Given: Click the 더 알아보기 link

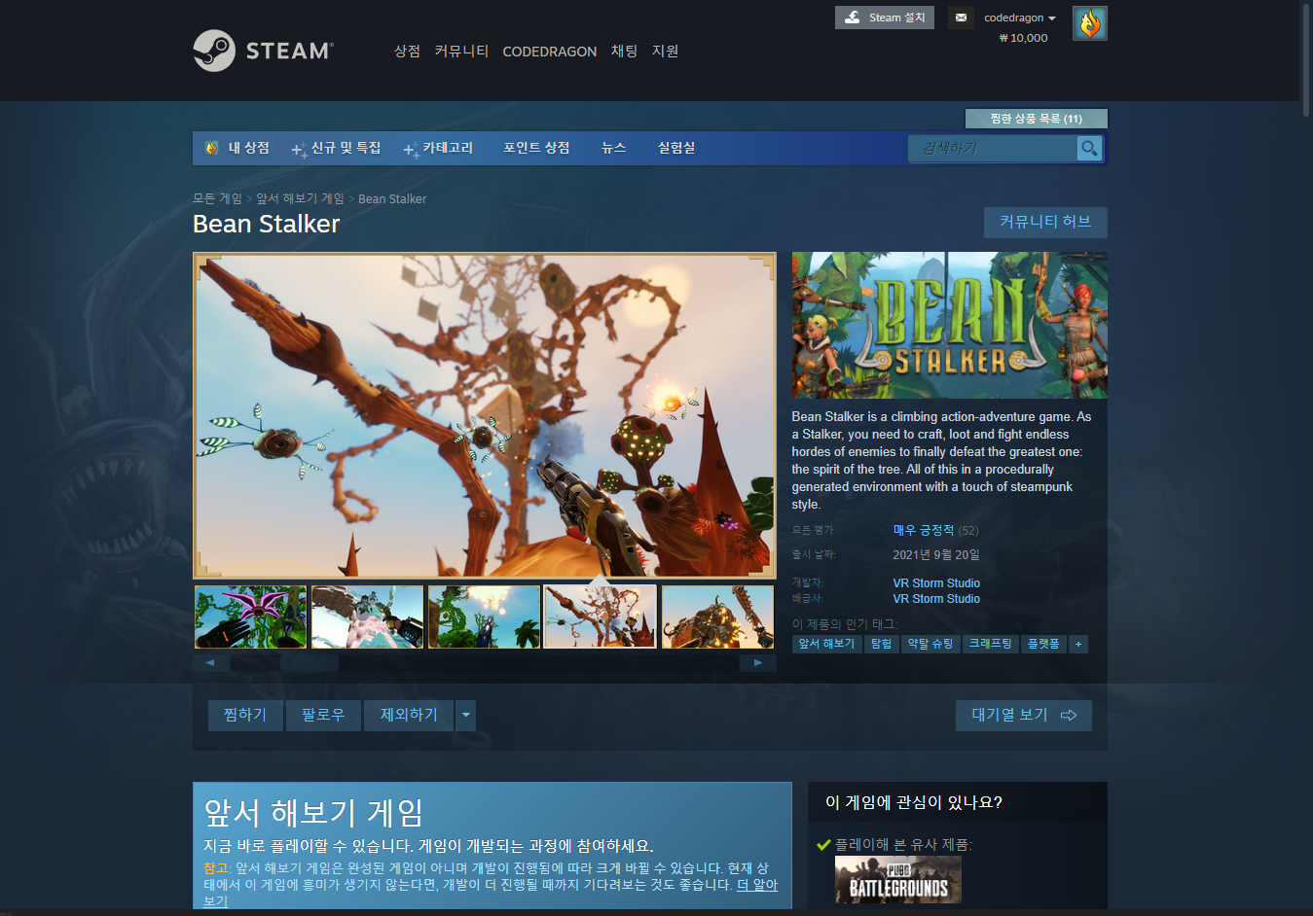Looking at the screenshot, I should 757,885.
